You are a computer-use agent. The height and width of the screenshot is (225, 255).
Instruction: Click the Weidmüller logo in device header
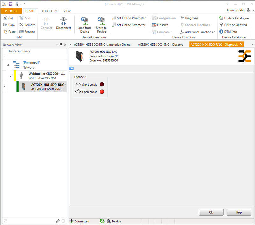pos(245,56)
